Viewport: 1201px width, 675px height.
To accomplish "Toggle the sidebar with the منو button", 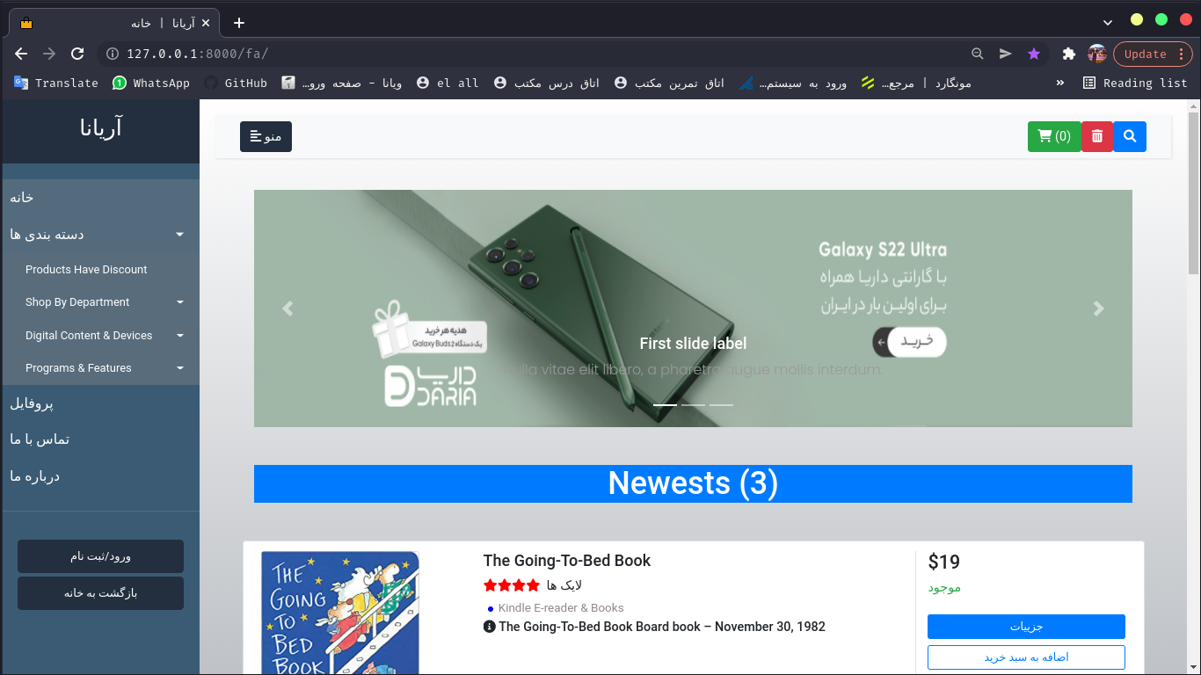I will [x=266, y=136].
